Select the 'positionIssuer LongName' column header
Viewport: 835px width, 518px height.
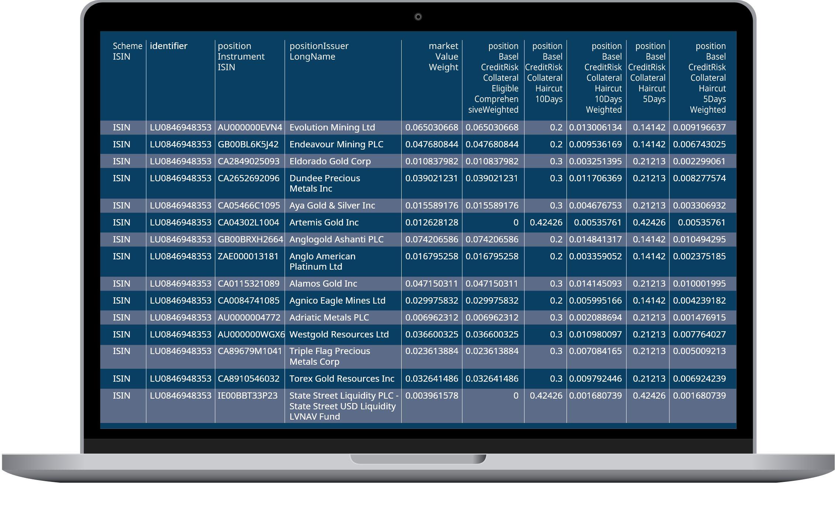pos(319,51)
